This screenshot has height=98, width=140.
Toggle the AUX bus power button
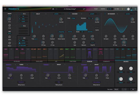point(22,38)
